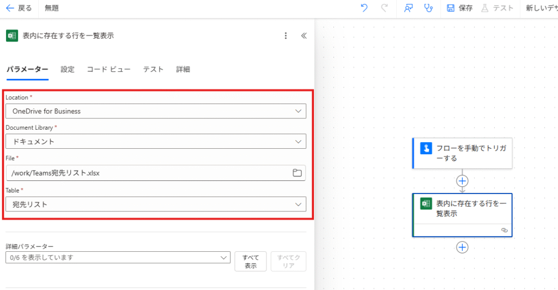Expand the Table dropdown chevron

(298, 204)
